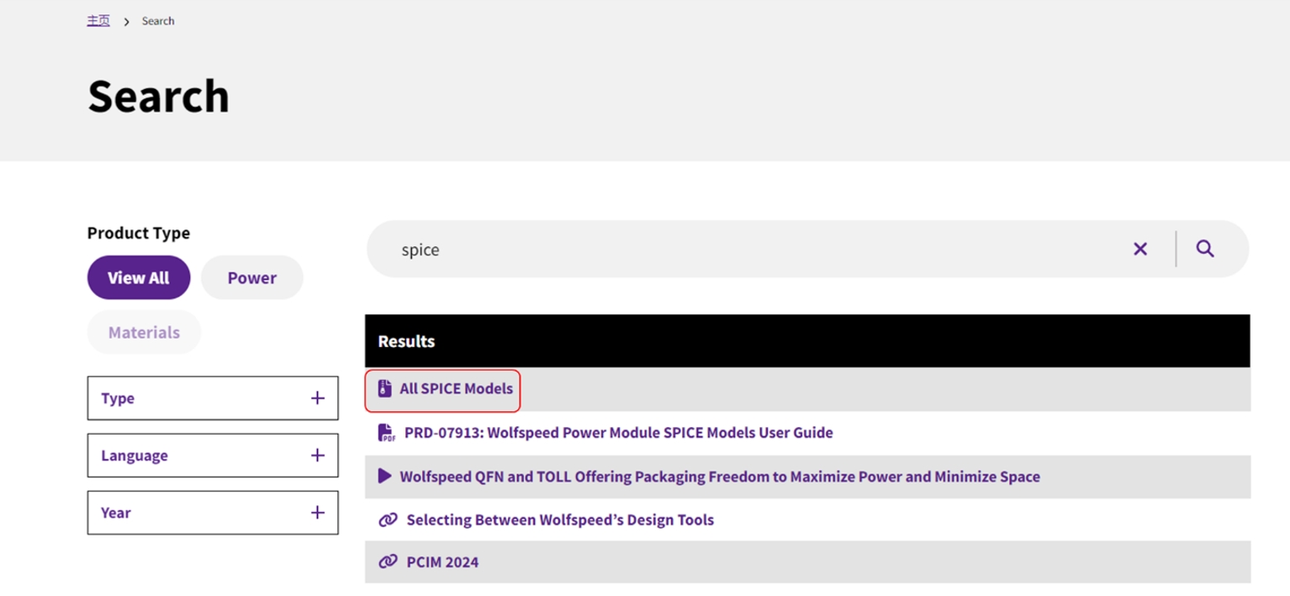Click the link icon beside Selecting Between Wolfspeed's Design Tools
Image resolution: width=1290 pixels, height=596 pixels.
388,520
